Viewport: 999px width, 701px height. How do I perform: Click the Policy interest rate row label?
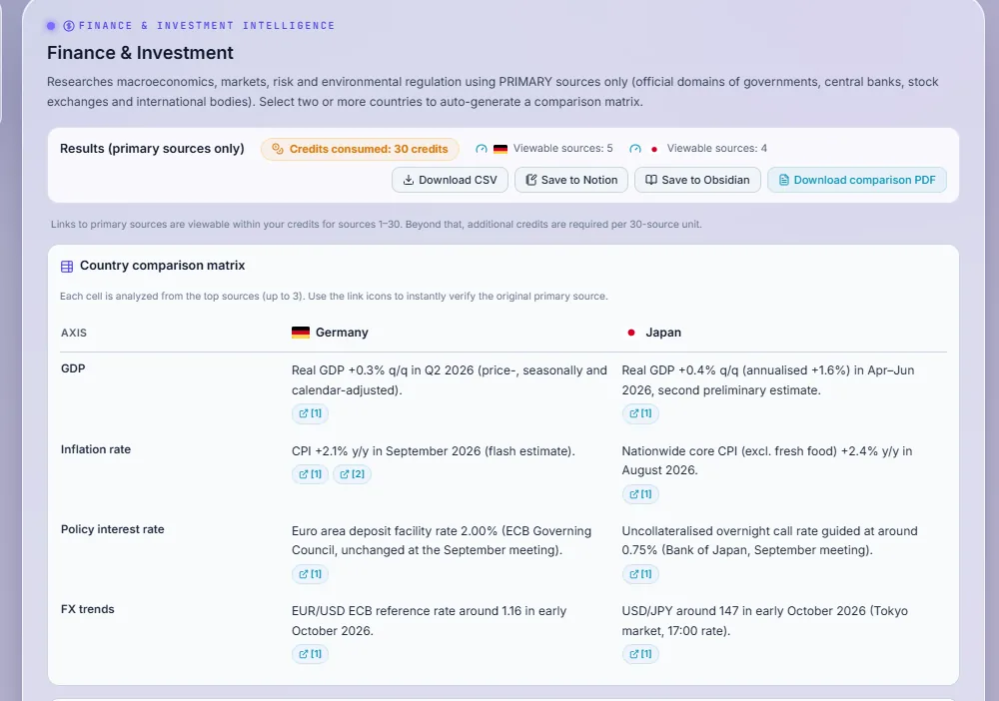[x=113, y=529]
